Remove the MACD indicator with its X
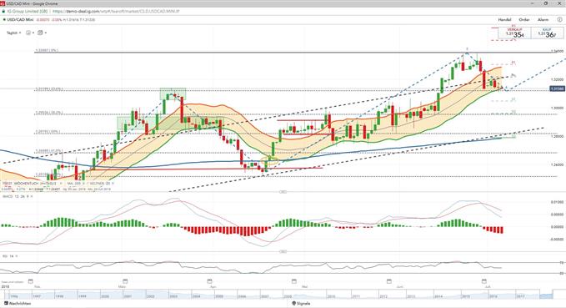 32,196
